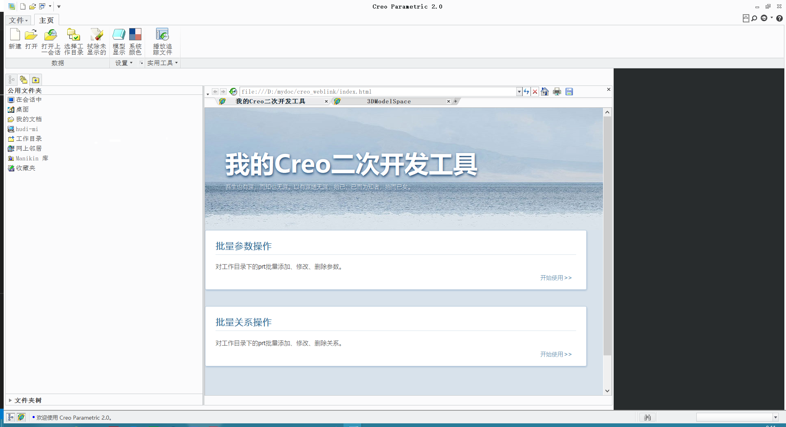This screenshot has width=786, height=427.
Task: Toggle the navigator display in status bar
Action: 11,417
